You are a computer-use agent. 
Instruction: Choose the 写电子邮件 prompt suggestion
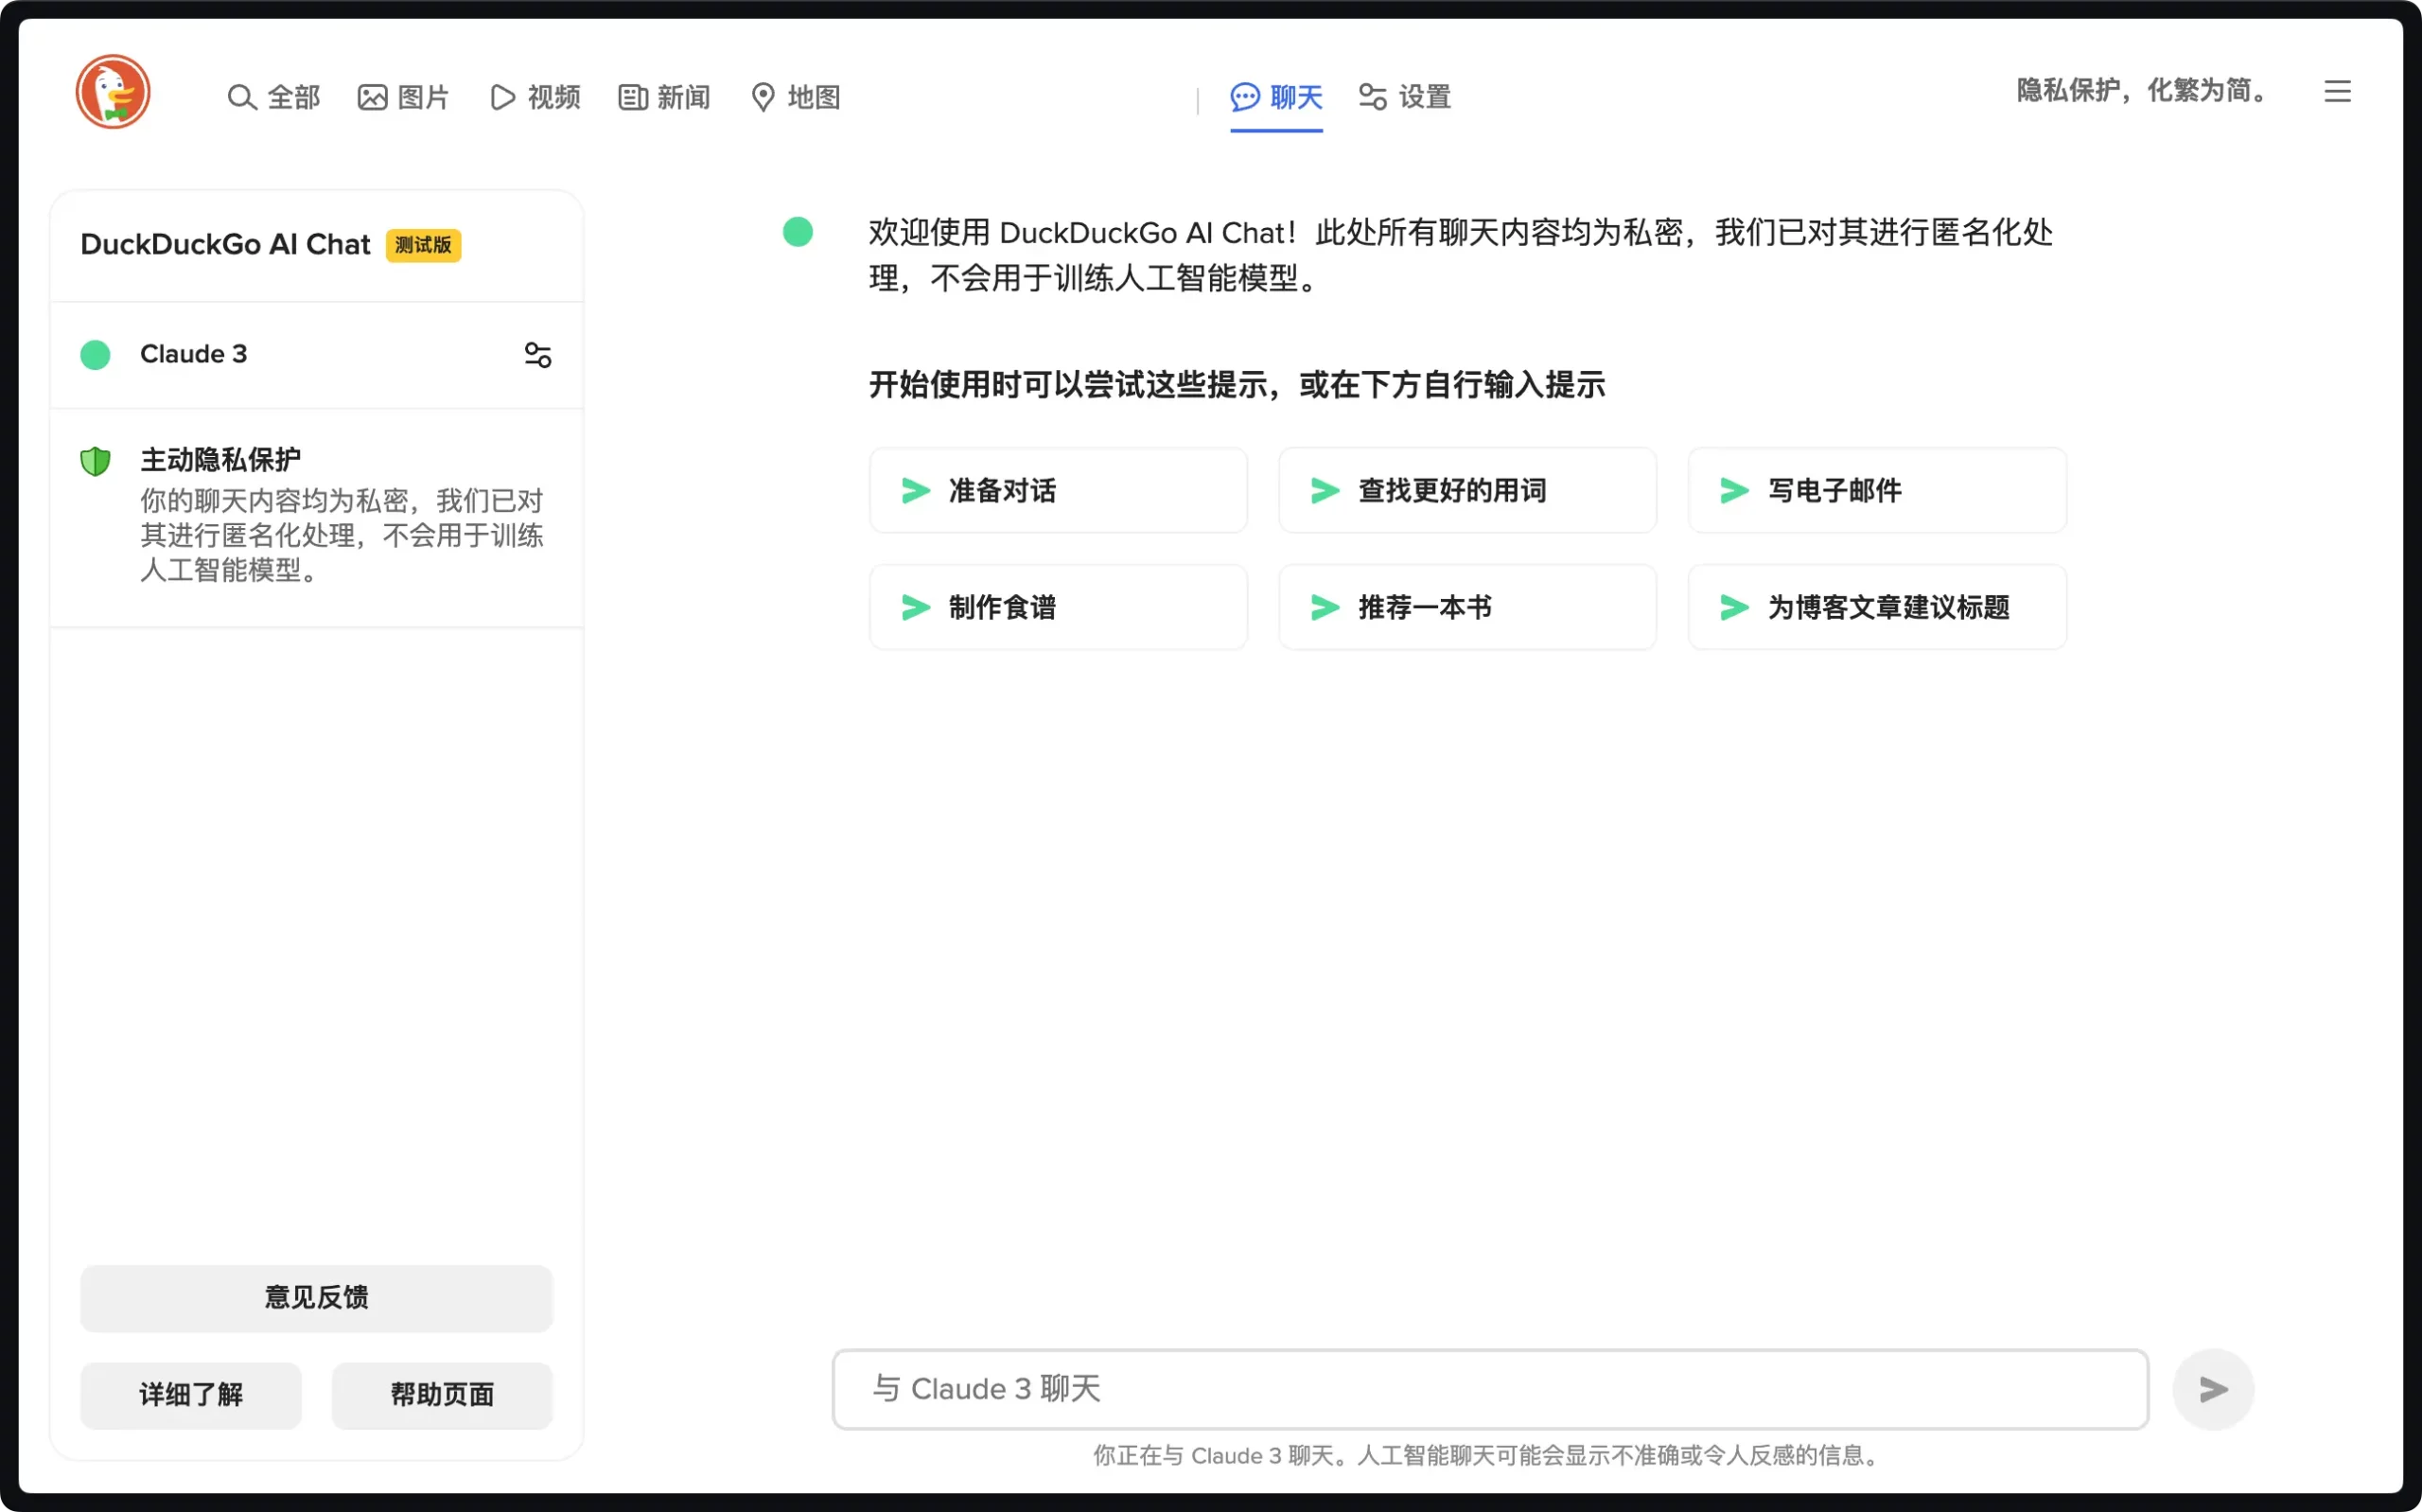click(1876, 490)
